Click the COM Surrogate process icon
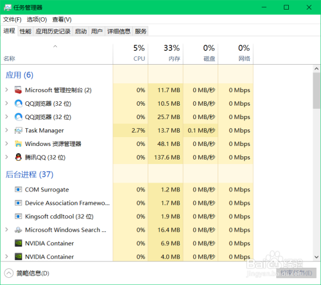 point(18,190)
